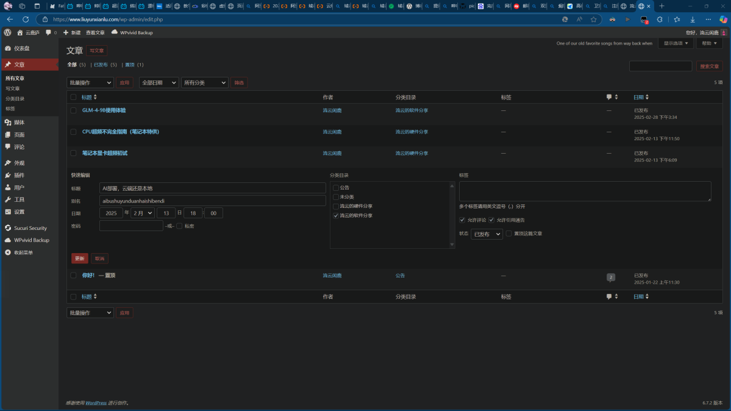This screenshot has width=731, height=411.
Task: Open the 媒体 (Media) sidebar menu
Action: [x=19, y=123]
